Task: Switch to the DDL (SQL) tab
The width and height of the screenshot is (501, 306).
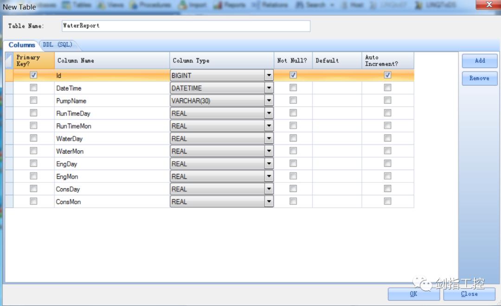Action: click(58, 45)
